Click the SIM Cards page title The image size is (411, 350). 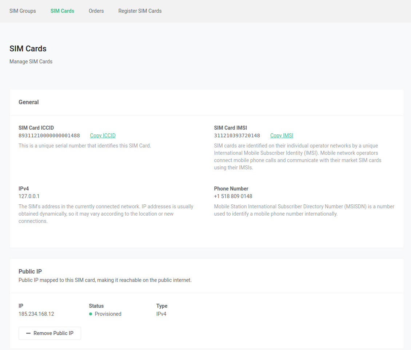tap(28, 48)
